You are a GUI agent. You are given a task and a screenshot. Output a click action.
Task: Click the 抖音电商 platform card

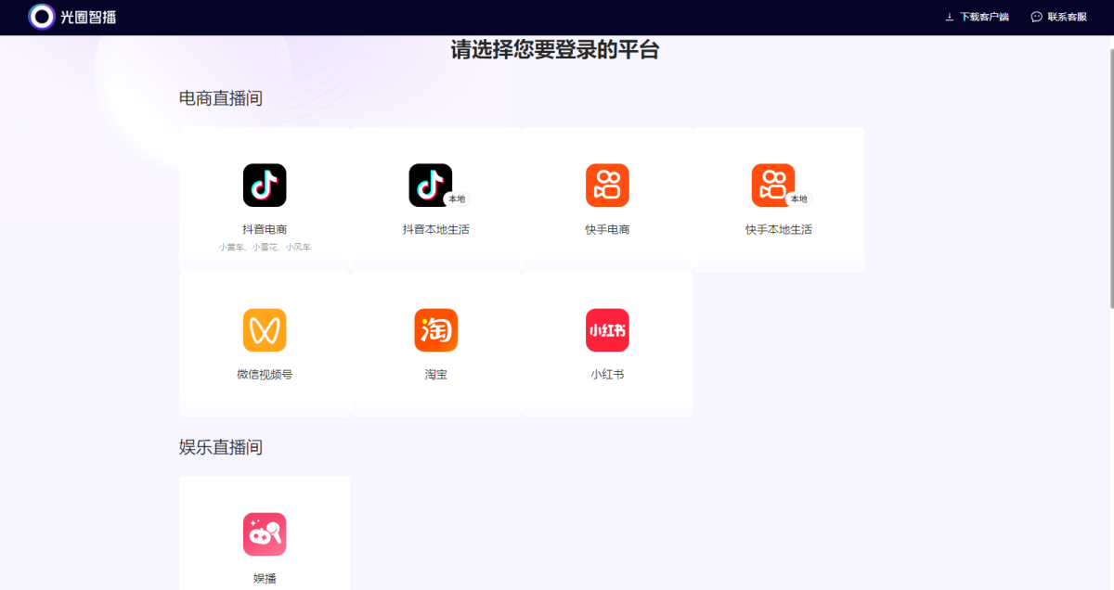click(x=264, y=199)
